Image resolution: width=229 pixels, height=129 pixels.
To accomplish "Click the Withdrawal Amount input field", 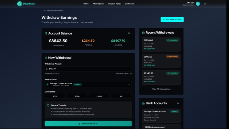I will click(88, 69).
